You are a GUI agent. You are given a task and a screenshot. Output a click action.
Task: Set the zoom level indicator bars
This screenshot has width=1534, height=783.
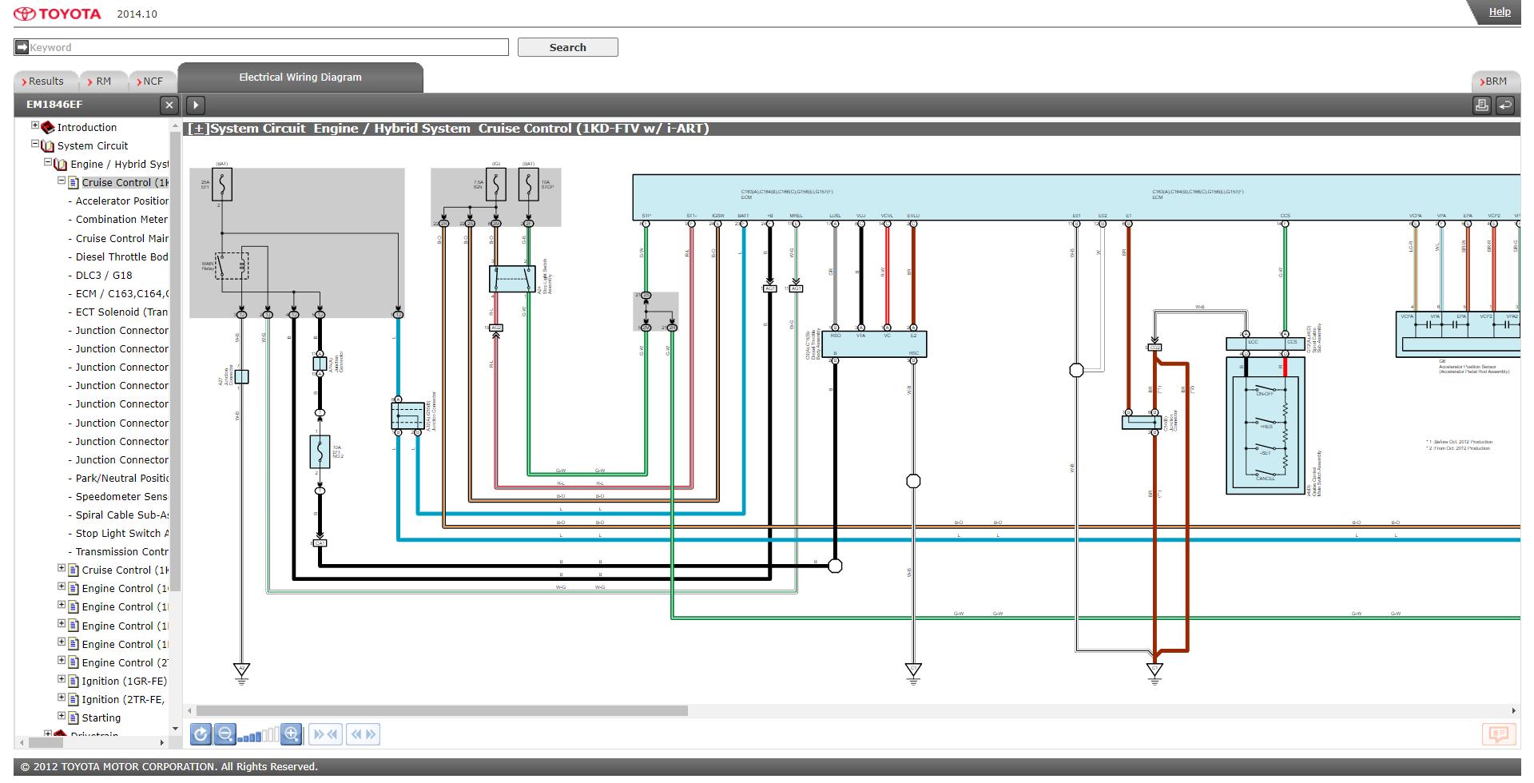258,734
